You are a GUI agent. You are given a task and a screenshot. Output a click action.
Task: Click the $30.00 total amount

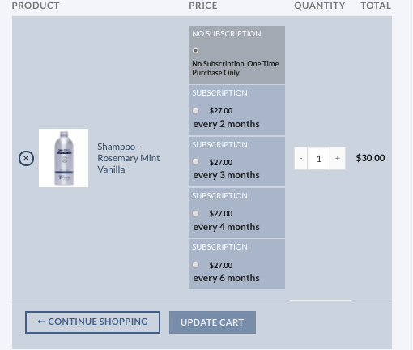[370, 158]
